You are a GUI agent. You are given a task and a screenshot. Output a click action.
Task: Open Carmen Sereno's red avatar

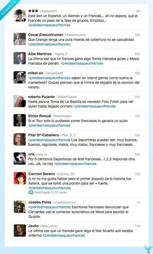20,178
